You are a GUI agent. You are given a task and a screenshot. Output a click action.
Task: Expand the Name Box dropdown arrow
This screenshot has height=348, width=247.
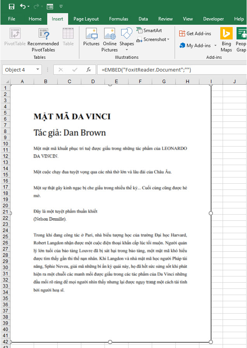coord(38,70)
